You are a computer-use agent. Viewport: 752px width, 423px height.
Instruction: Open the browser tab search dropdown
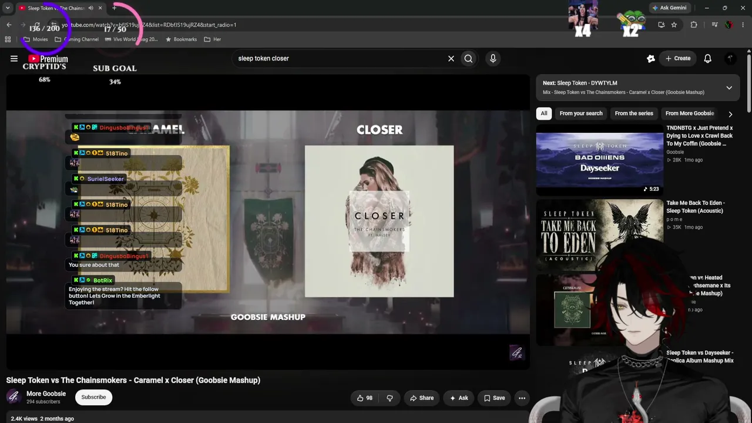(x=8, y=8)
